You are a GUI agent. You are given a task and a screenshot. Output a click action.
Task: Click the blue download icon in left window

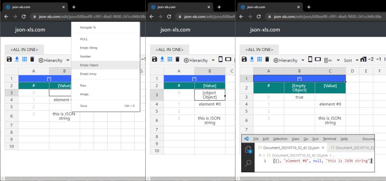pyautogui.click(x=17, y=59)
